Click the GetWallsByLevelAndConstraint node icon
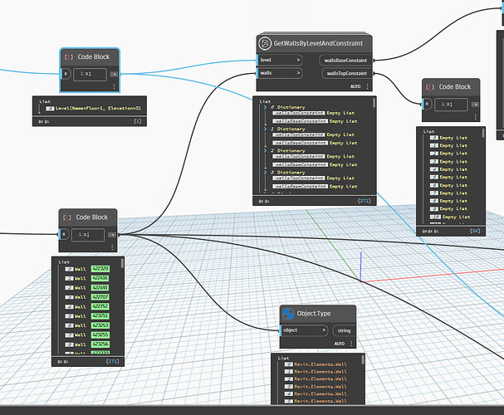 264,43
